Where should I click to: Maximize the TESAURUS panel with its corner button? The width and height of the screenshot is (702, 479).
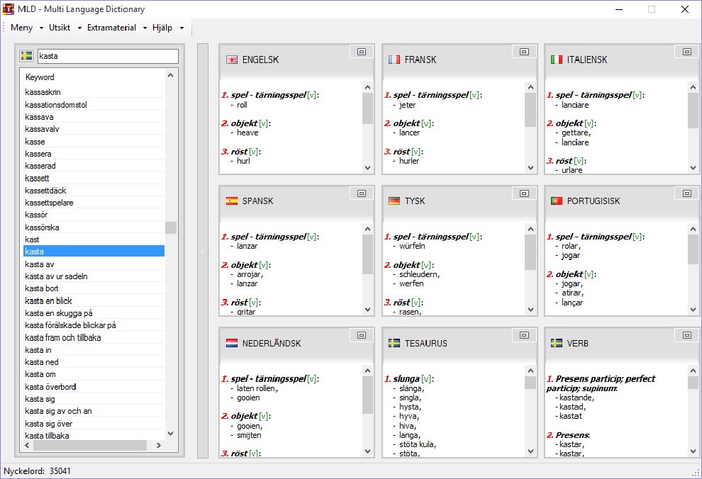pyautogui.click(x=524, y=335)
